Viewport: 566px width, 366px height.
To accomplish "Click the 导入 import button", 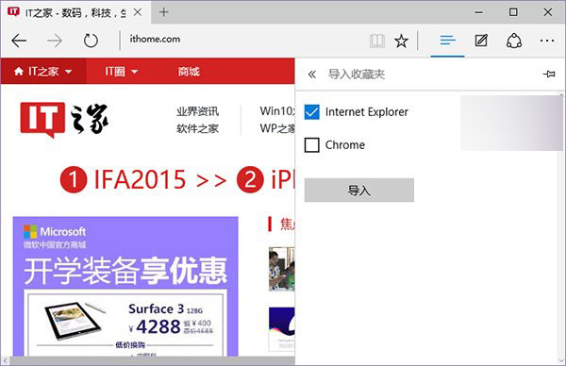I will (x=359, y=190).
